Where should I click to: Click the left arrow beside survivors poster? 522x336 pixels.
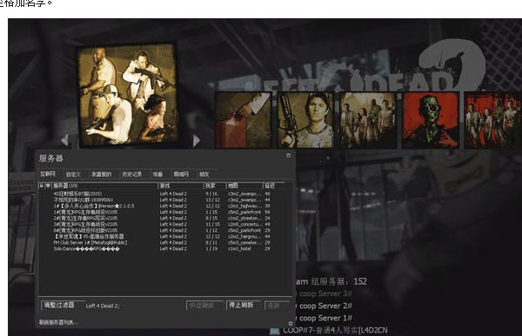point(64,140)
